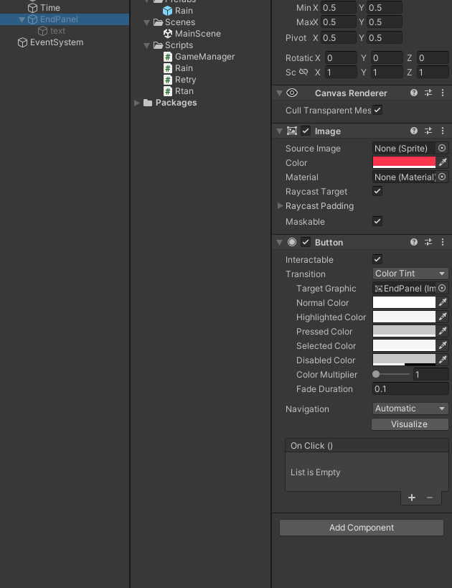The width and height of the screenshot is (452, 588).
Task: Click the Canvas Renderer eye icon
Action: tap(292, 93)
